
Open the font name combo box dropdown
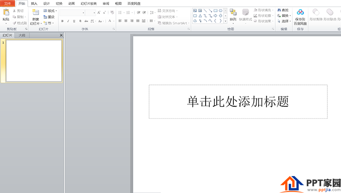[x=83, y=13]
